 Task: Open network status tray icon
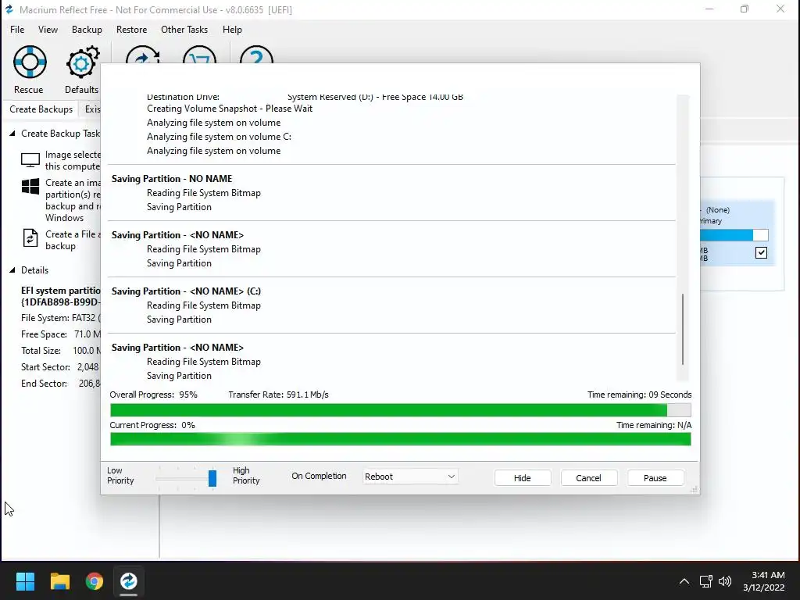[705, 581]
